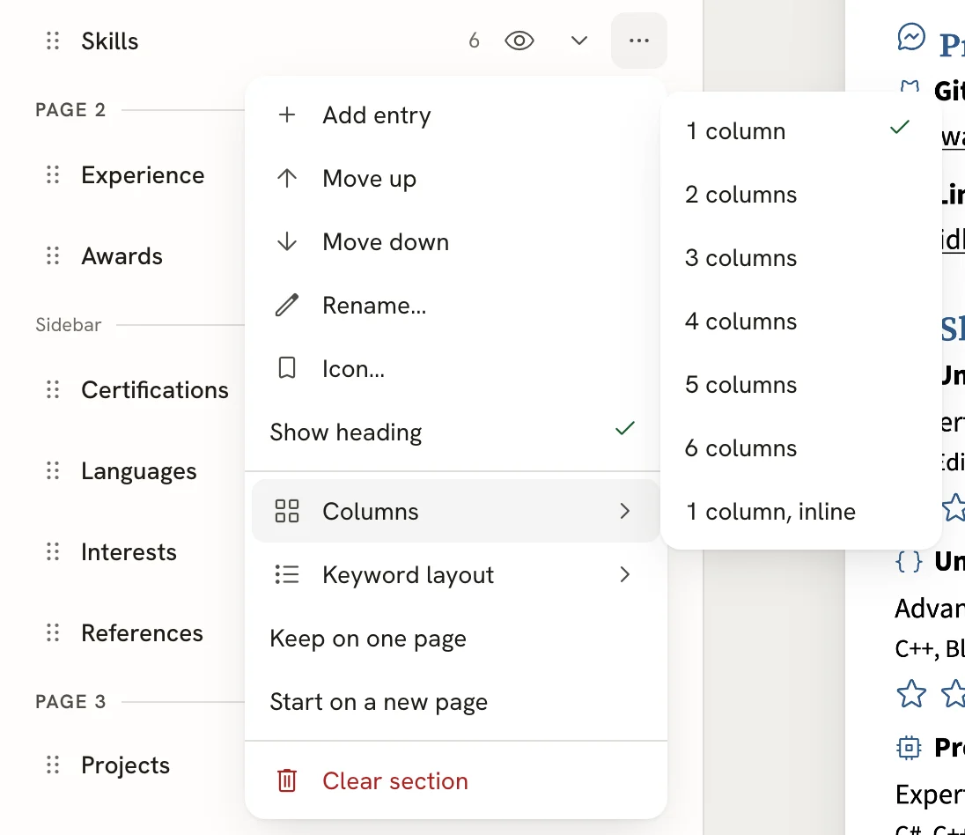Click the red trash icon
This screenshot has height=835, width=965.
(287, 780)
